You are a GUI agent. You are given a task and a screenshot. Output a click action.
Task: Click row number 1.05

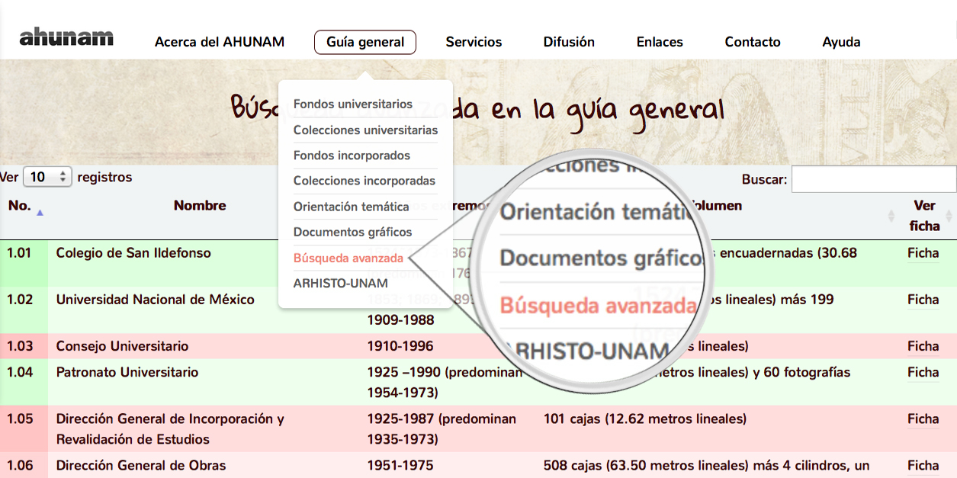pyautogui.click(x=20, y=419)
